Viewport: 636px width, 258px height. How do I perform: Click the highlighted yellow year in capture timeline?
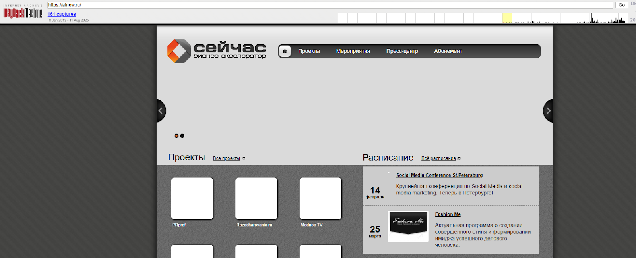(507, 18)
